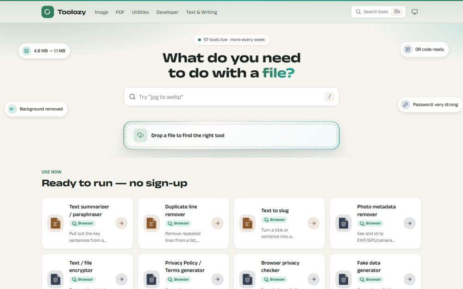This screenshot has height=289, width=463.
Task: Click the Text summarizer document icon
Action: 55,223
